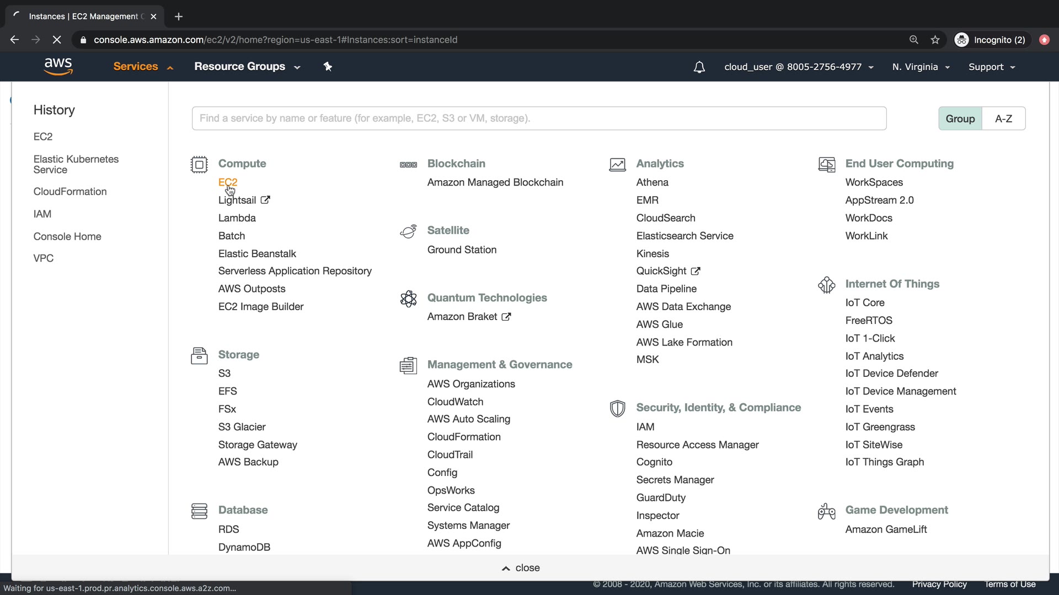Click the bookmark star icon
Image resolution: width=1059 pixels, height=595 pixels.
[935, 40]
